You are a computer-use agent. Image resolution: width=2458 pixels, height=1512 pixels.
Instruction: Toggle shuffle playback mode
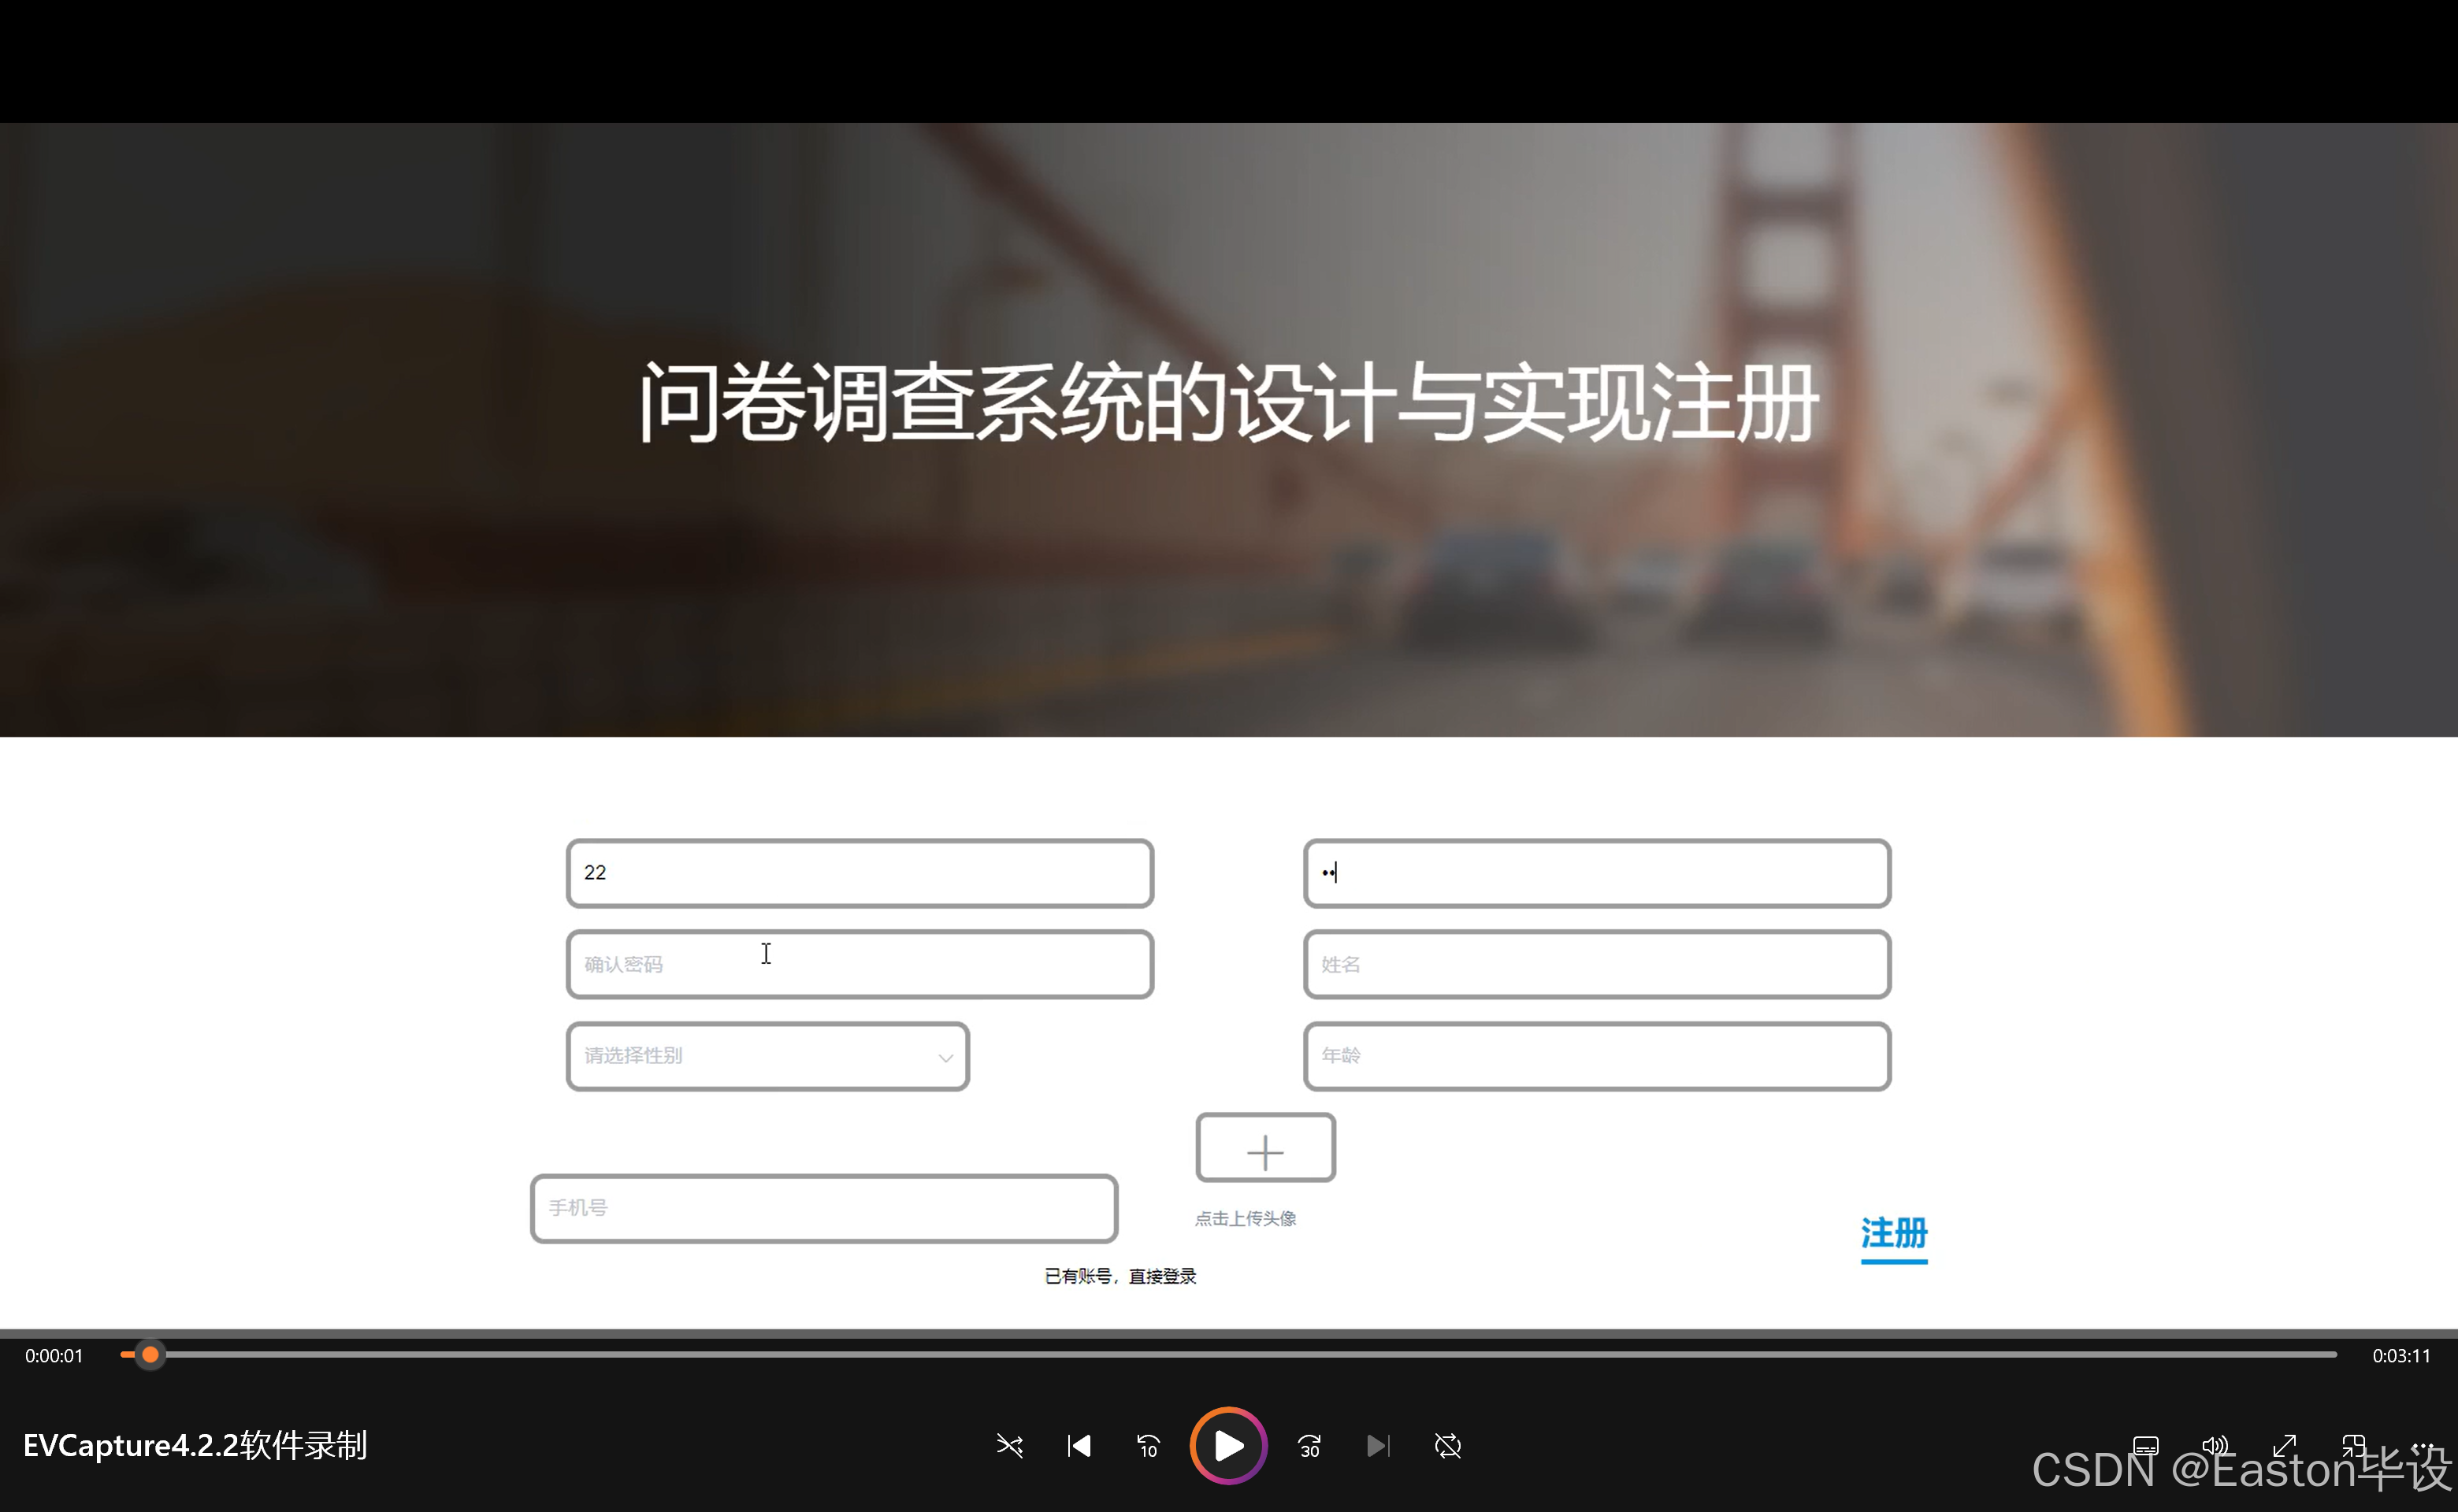click(1009, 1446)
